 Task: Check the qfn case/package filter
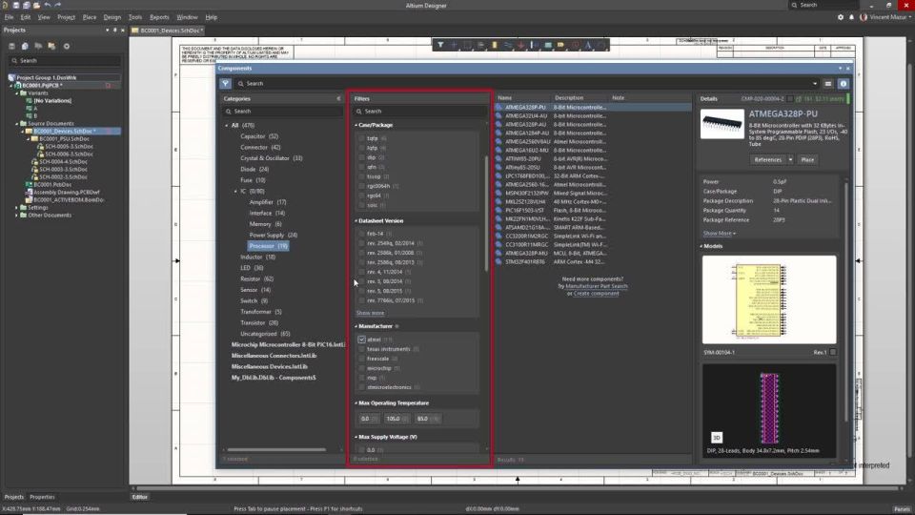[x=361, y=167]
